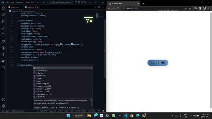
Task: Close the style.css tab
Action: 38,7
